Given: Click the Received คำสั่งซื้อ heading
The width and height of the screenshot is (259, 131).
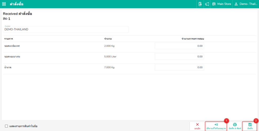Looking at the screenshot, I should 17,14.
